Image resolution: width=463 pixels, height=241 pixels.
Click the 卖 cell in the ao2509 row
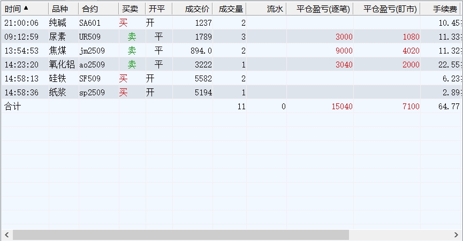pyautogui.click(x=132, y=64)
